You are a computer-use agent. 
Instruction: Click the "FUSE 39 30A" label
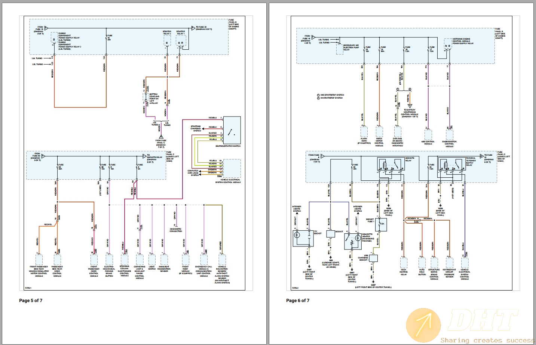click(x=61, y=167)
